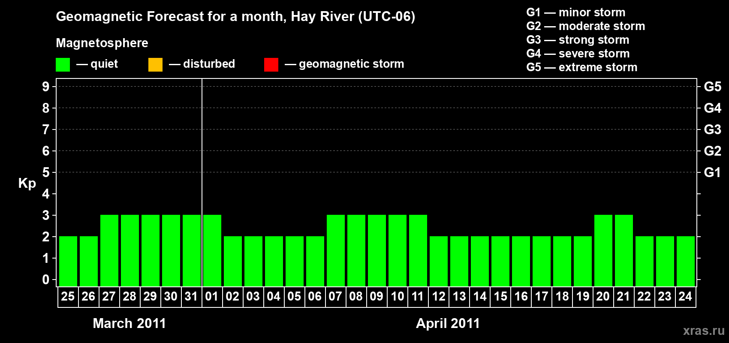Click the date label 16 on the axis
Image resolution: width=729 pixels, height=343 pixels.
[521, 296]
